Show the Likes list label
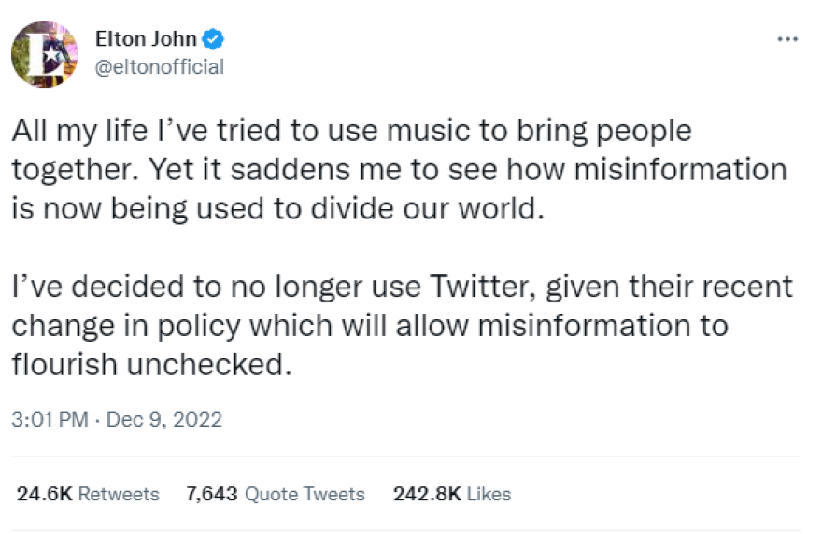The image size is (822, 534). (x=489, y=494)
